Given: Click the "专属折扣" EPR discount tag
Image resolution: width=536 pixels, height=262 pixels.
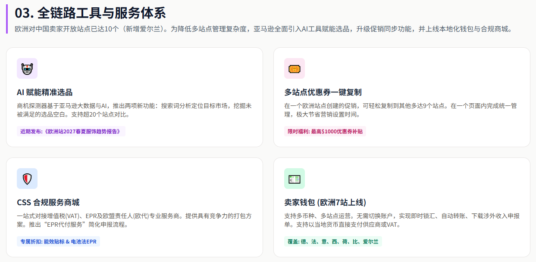Looking at the screenshot, I should click(x=58, y=241).
